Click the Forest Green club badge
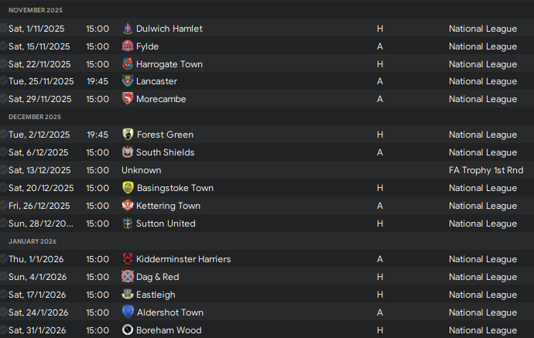Image resolution: width=534 pixels, height=338 pixels. 128,134
